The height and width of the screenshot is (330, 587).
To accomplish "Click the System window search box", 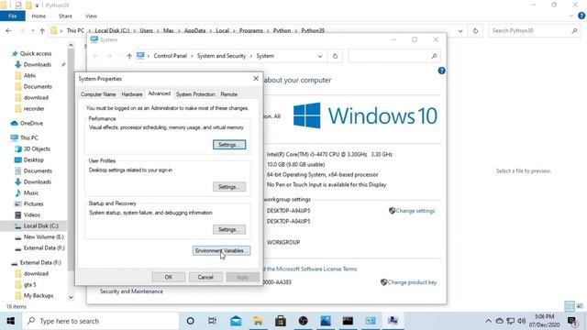I will tap(393, 56).
